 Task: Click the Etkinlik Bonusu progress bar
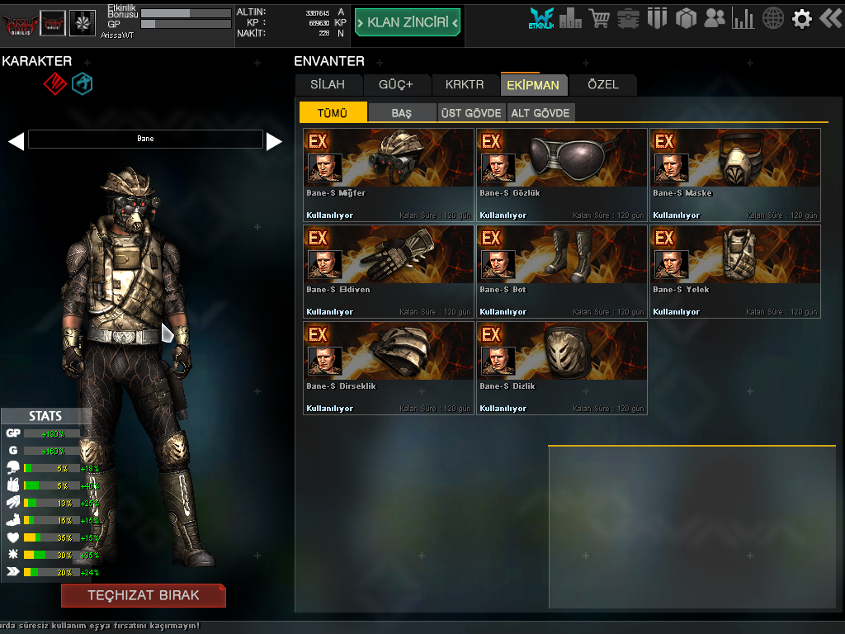(x=186, y=13)
